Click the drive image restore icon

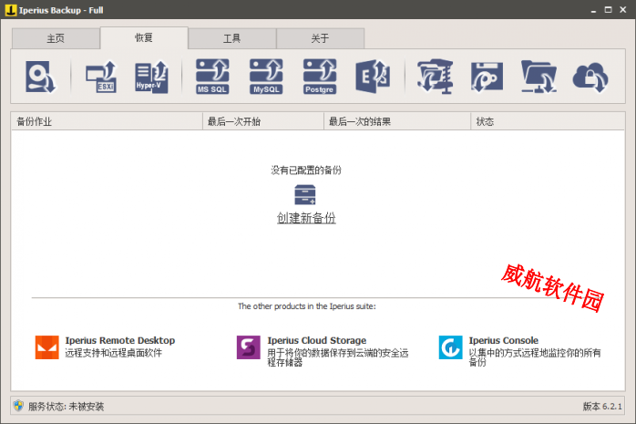point(41,77)
